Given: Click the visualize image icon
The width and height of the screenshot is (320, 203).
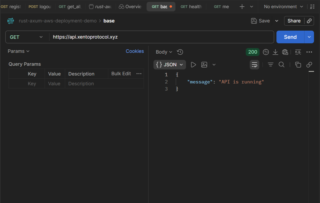Looking at the screenshot, I should click(204, 65).
